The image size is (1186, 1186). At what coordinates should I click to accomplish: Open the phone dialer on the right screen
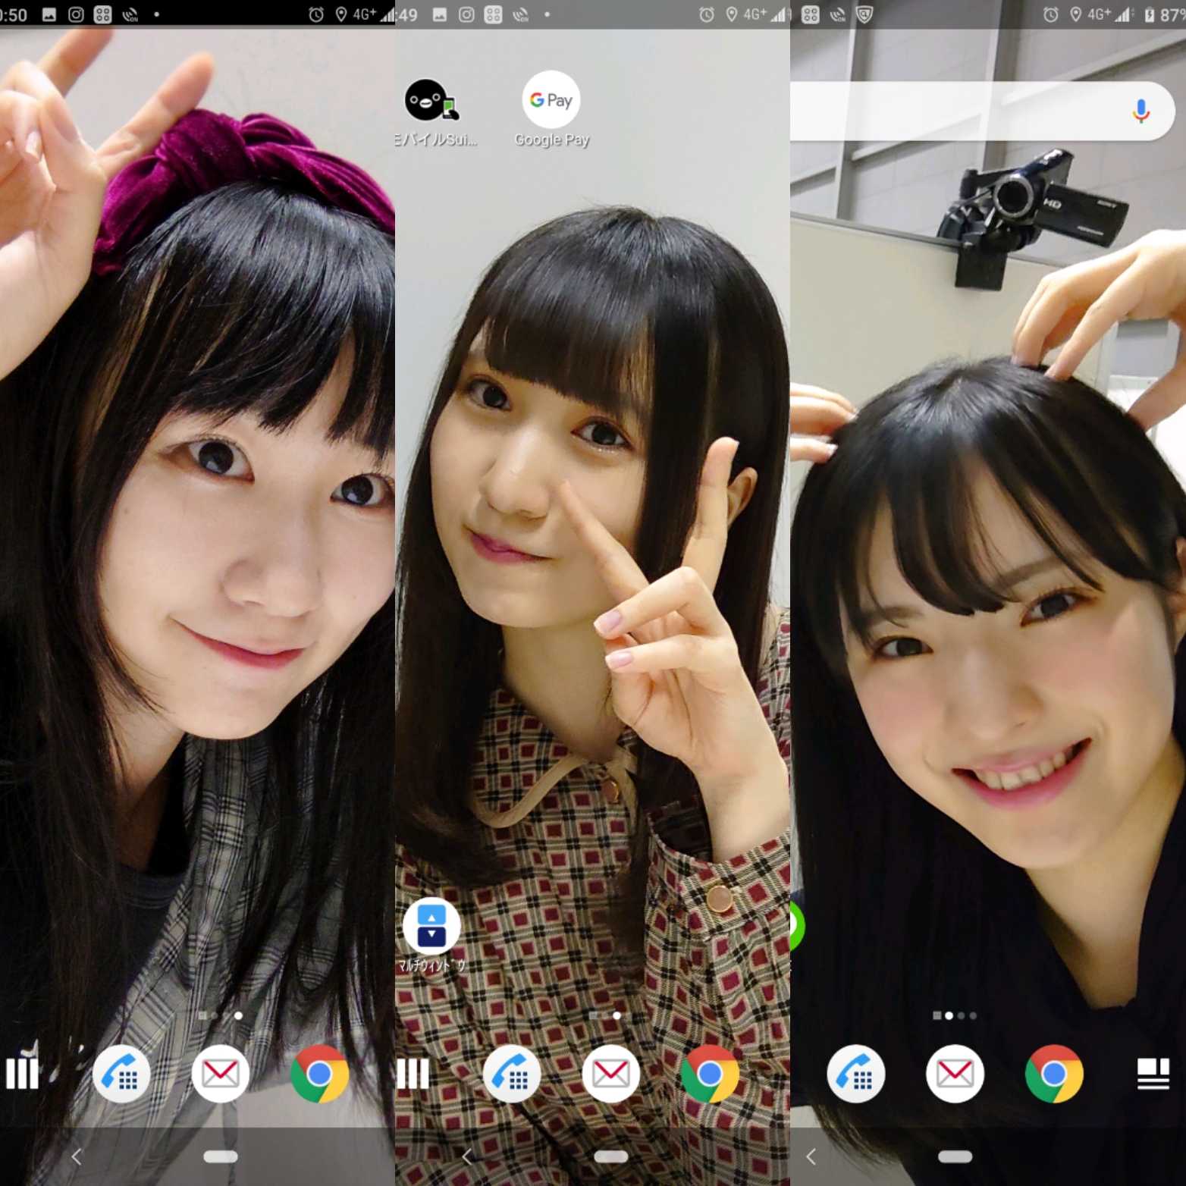click(x=858, y=1074)
